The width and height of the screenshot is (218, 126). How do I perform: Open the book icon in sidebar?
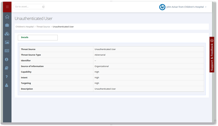(7, 68)
